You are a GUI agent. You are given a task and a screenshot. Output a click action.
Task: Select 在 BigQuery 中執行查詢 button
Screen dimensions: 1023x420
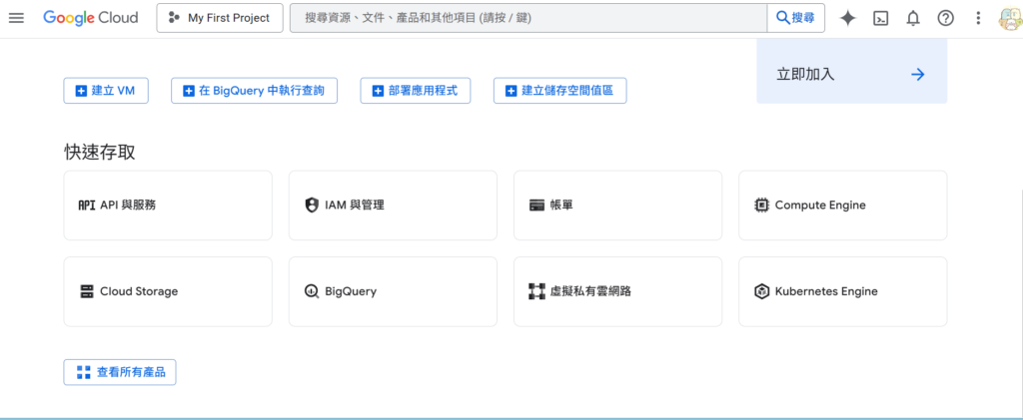254,91
